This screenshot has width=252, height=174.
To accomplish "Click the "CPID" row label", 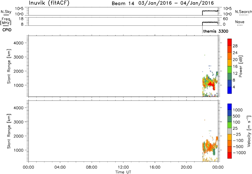I will [7, 30].
